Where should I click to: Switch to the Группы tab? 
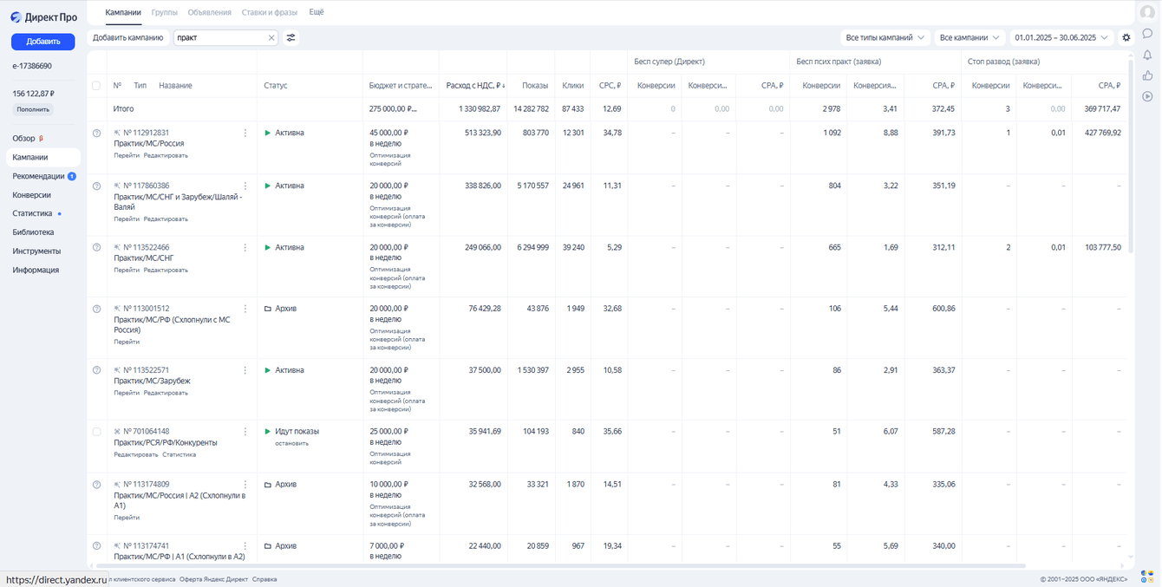165,12
